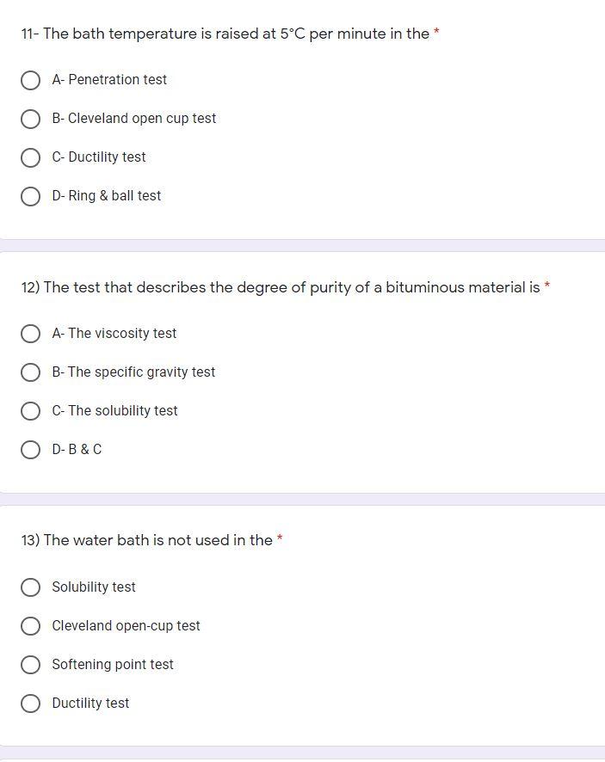Click the red required asterisk on question 12
This screenshot has width=605, height=762.
coord(547,286)
